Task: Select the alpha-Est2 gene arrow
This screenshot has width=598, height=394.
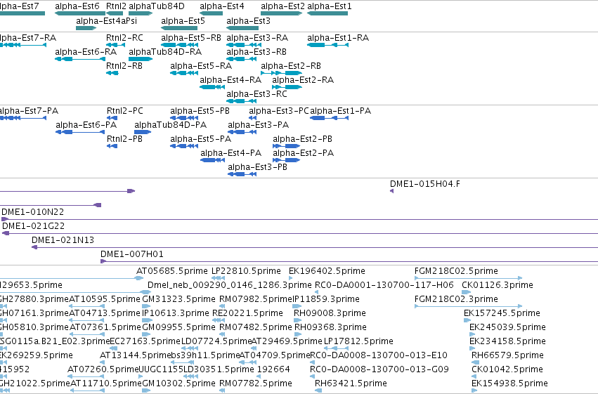Action: click(282, 13)
